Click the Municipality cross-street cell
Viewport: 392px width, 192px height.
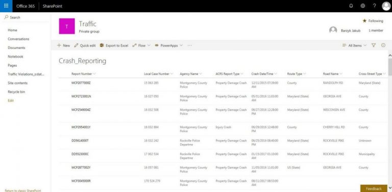367,154
